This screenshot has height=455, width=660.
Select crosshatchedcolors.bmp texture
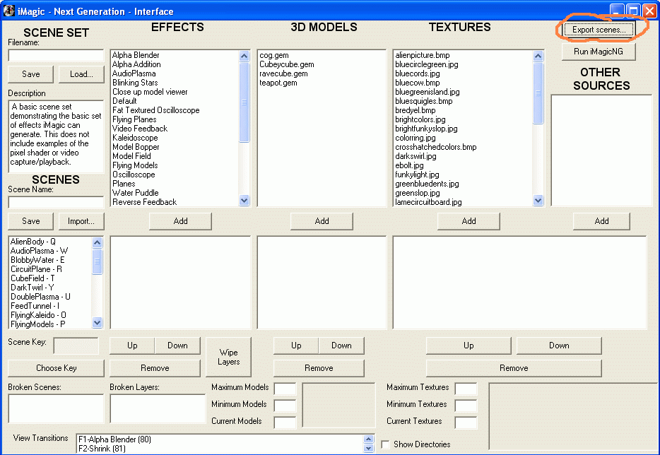(x=436, y=148)
